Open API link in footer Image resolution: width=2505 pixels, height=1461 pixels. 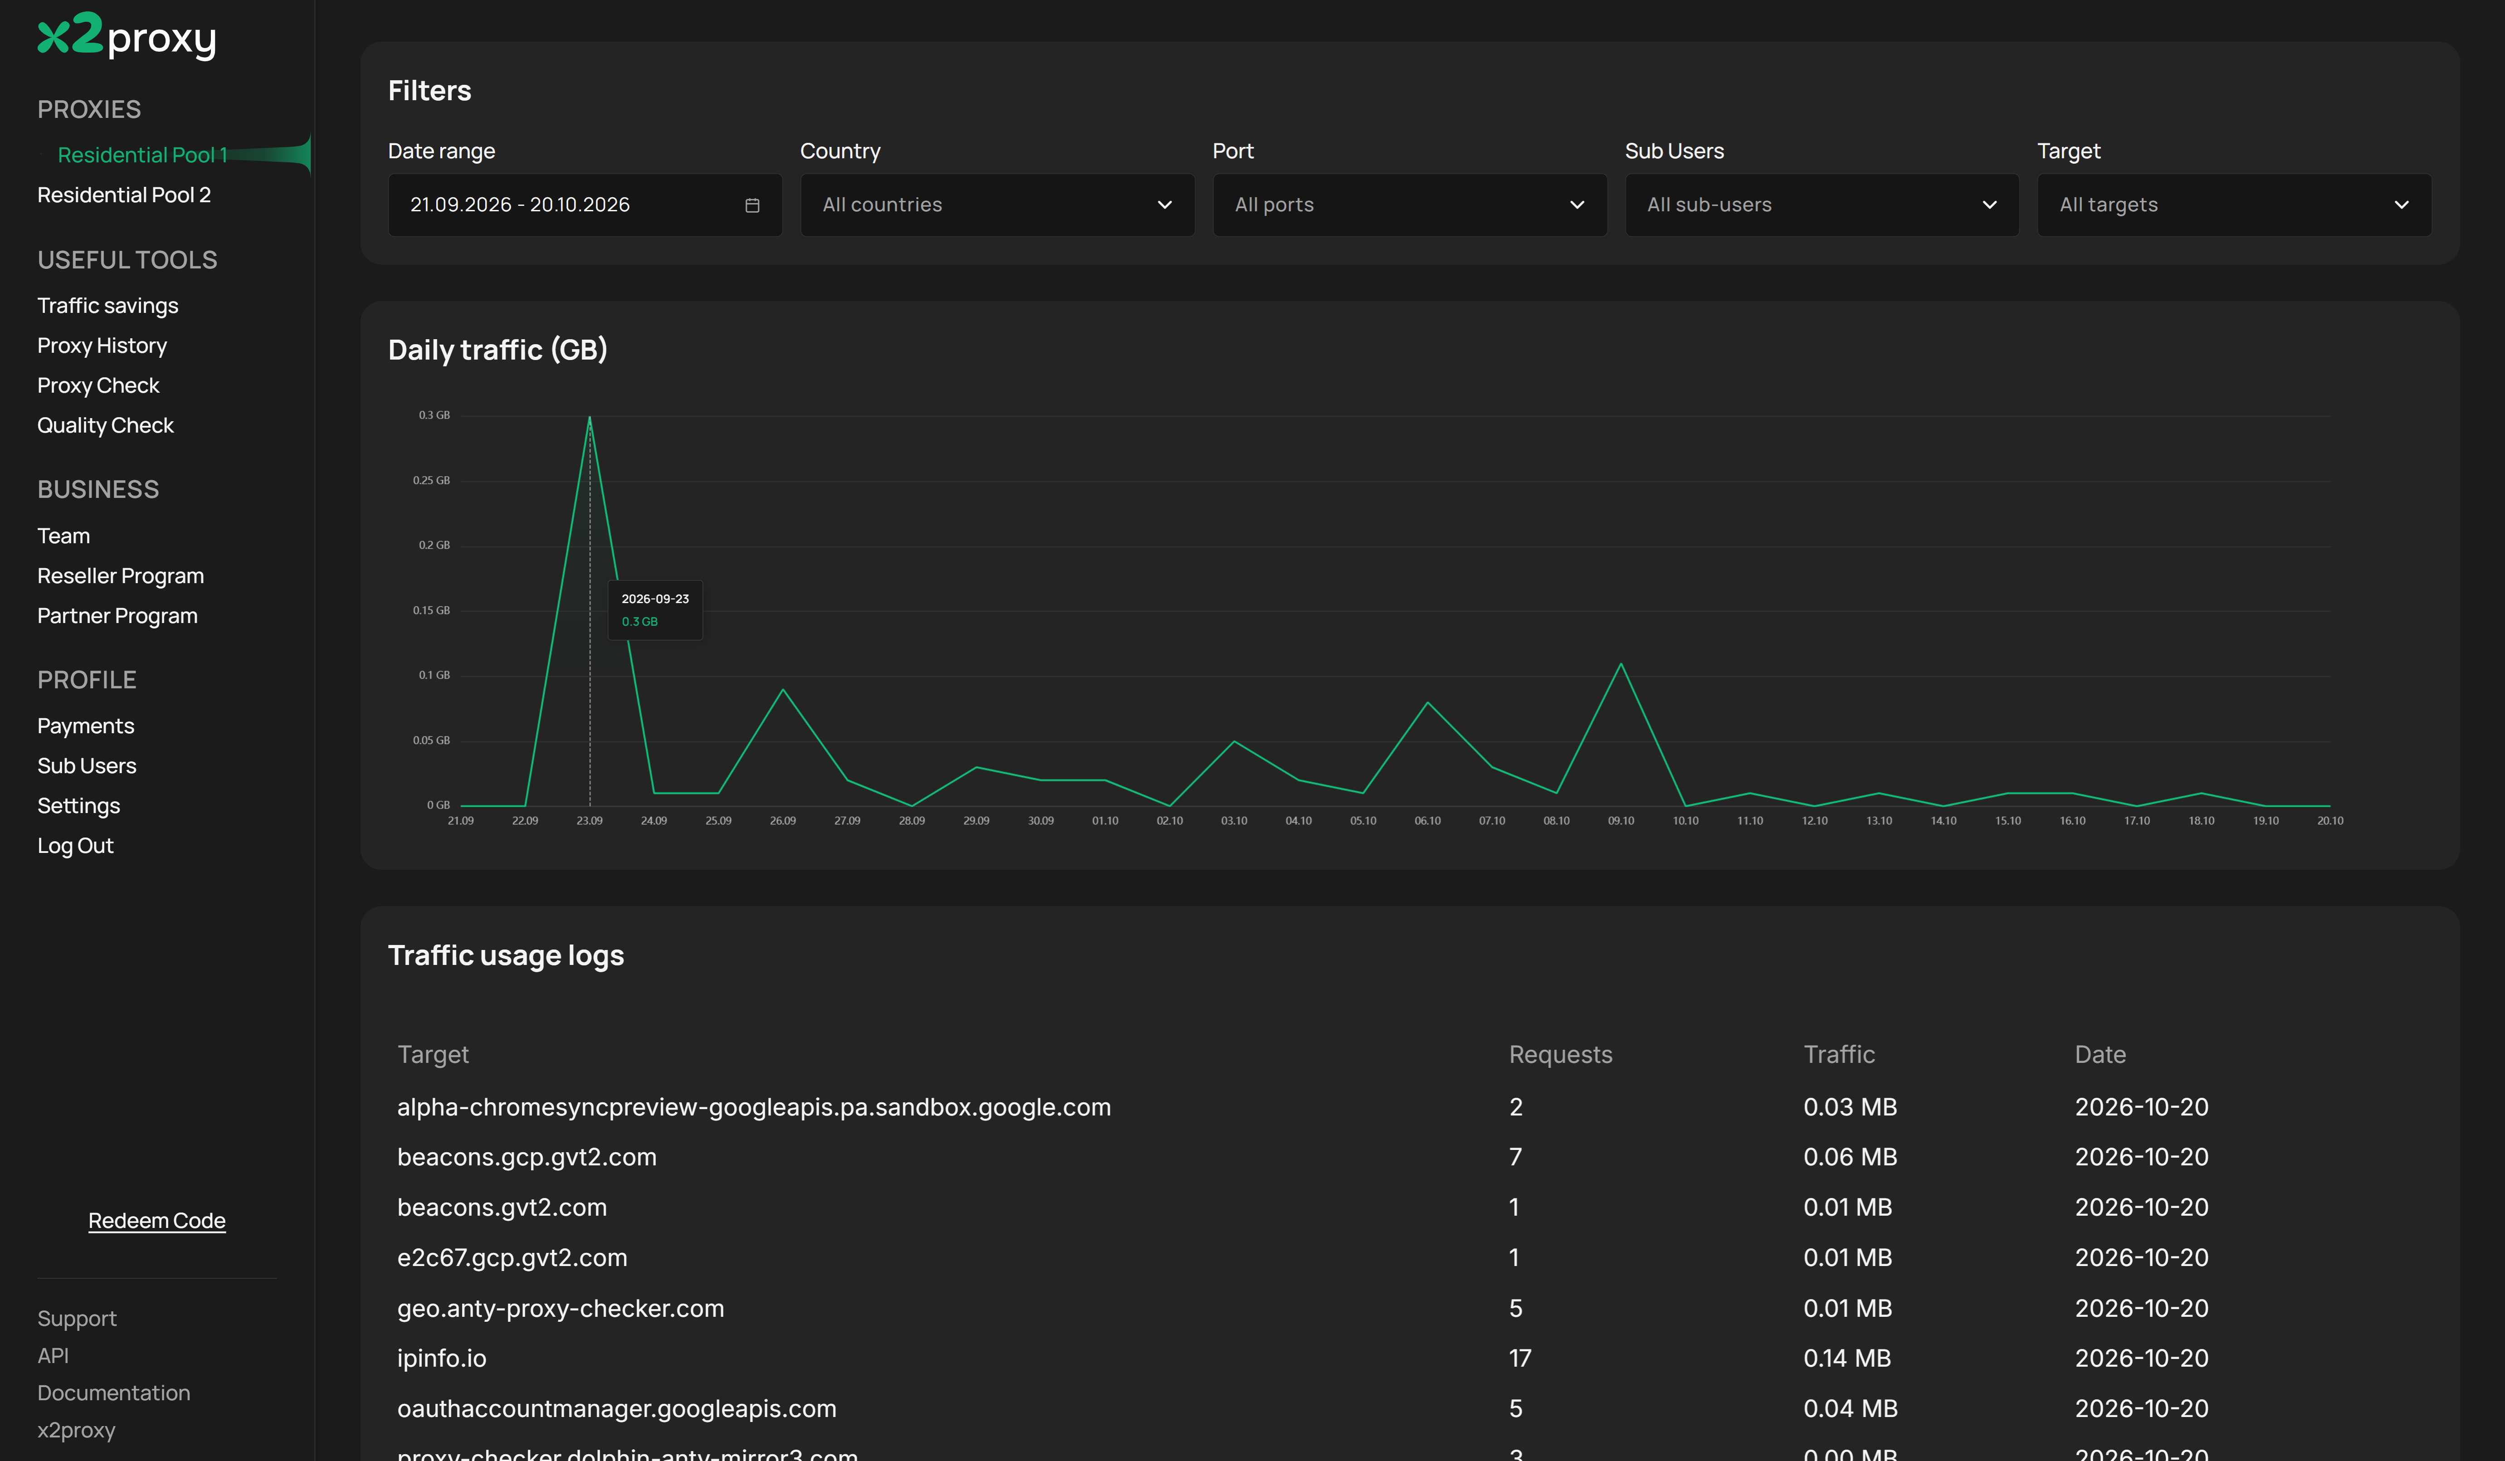point(53,1356)
